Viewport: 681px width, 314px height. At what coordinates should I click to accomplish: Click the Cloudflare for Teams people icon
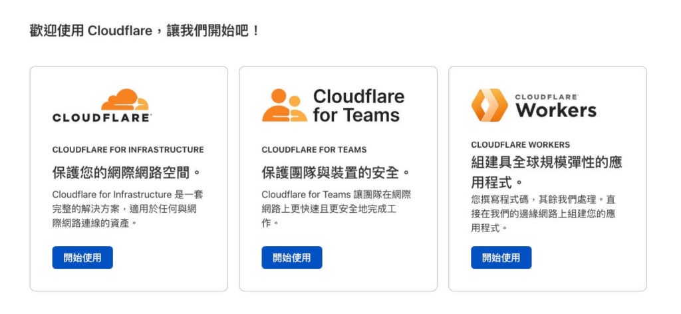tap(285, 105)
